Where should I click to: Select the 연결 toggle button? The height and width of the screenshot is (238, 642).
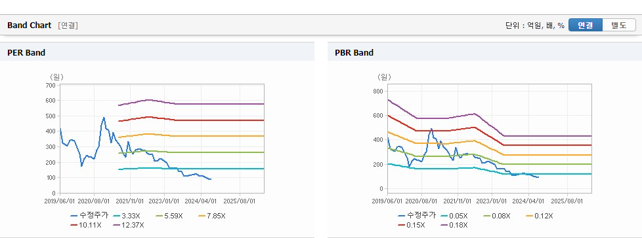[586, 25]
